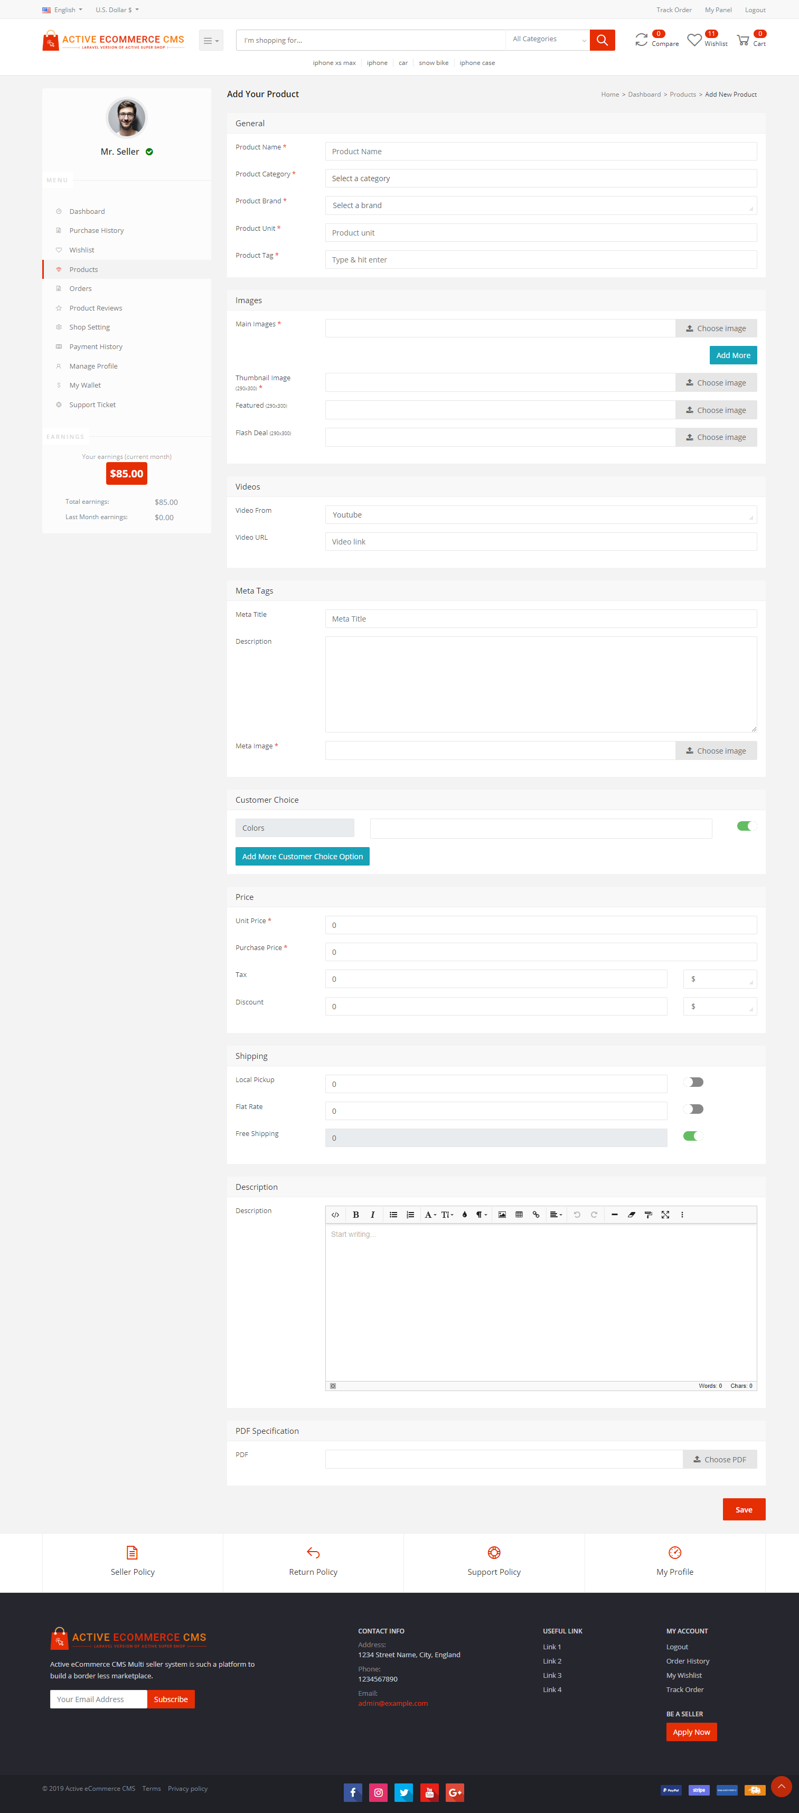799x1813 pixels.
Task: Turn off the Free Shipping toggle
Action: [x=693, y=1135]
